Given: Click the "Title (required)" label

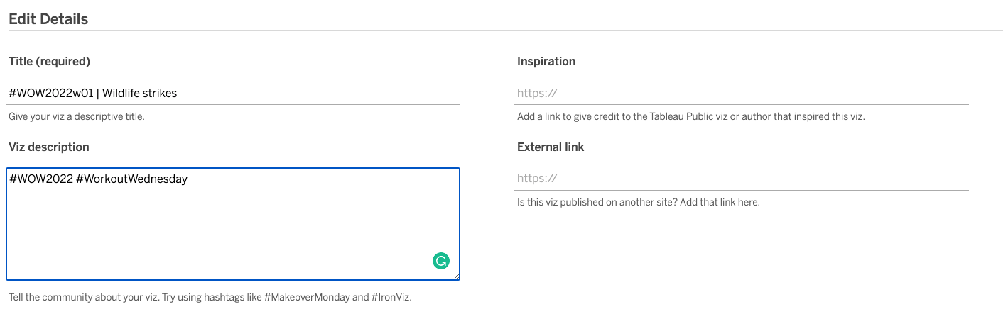Looking at the screenshot, I should [x=50, y=62].
